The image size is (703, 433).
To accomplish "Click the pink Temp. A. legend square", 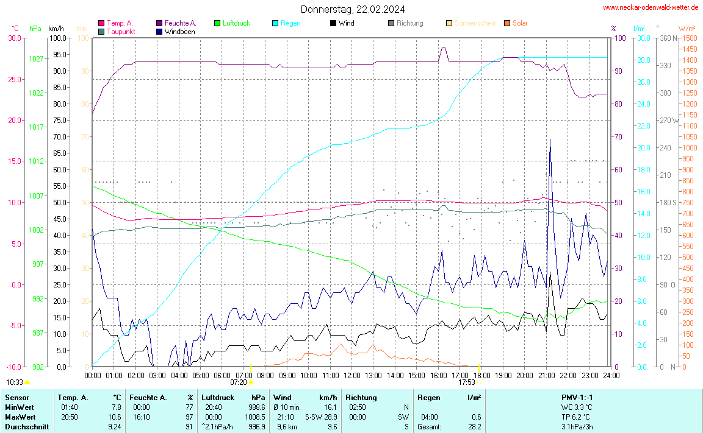I will 101,23.
